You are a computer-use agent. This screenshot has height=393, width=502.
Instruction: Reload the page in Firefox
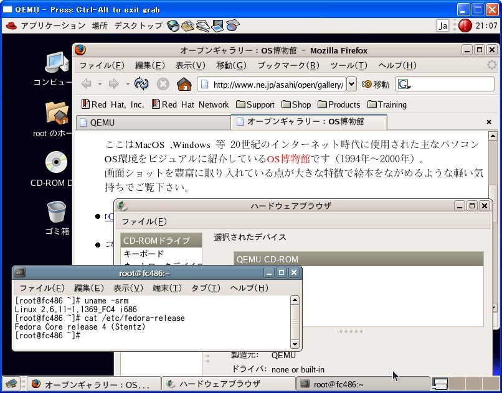pos(141,84)
